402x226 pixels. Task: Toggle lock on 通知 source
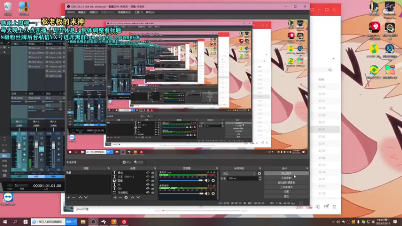(x=153, y=173)
